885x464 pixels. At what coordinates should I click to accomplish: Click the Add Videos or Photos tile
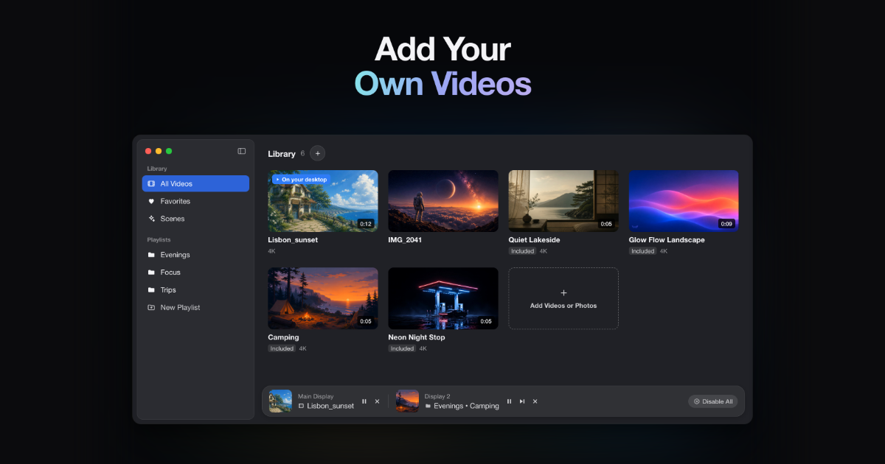563,298
